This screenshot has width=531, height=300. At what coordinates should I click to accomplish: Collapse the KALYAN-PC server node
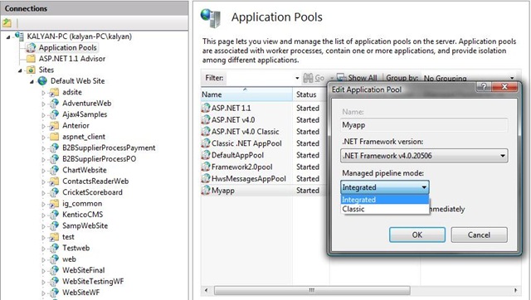click(x=8, y=36)
